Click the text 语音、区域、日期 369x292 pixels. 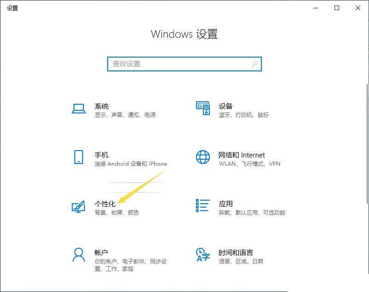[x=241, y=262]
